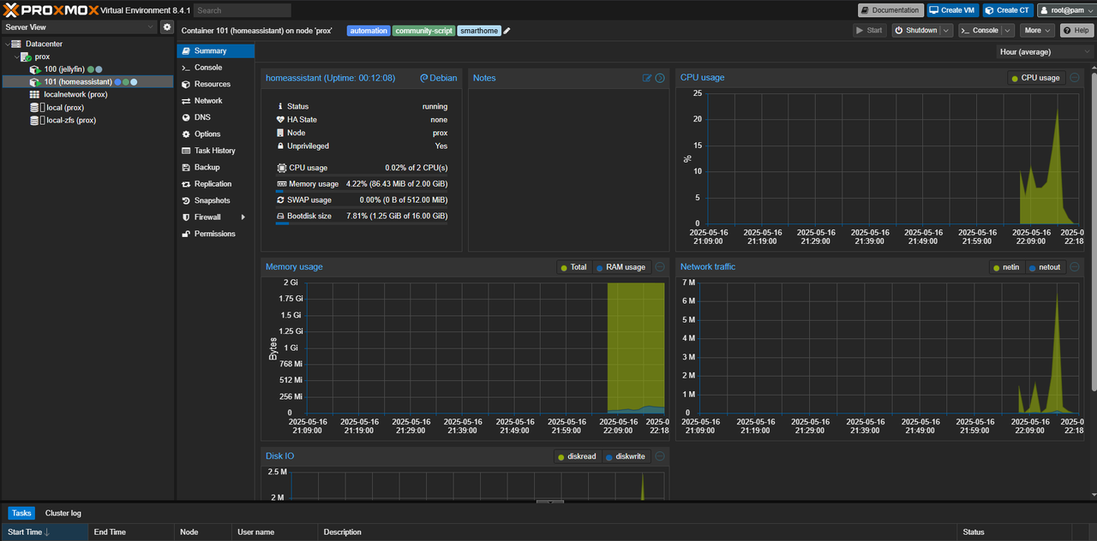
Task: Switch to the Cluster log tab
Action: (x=63, y=513)
